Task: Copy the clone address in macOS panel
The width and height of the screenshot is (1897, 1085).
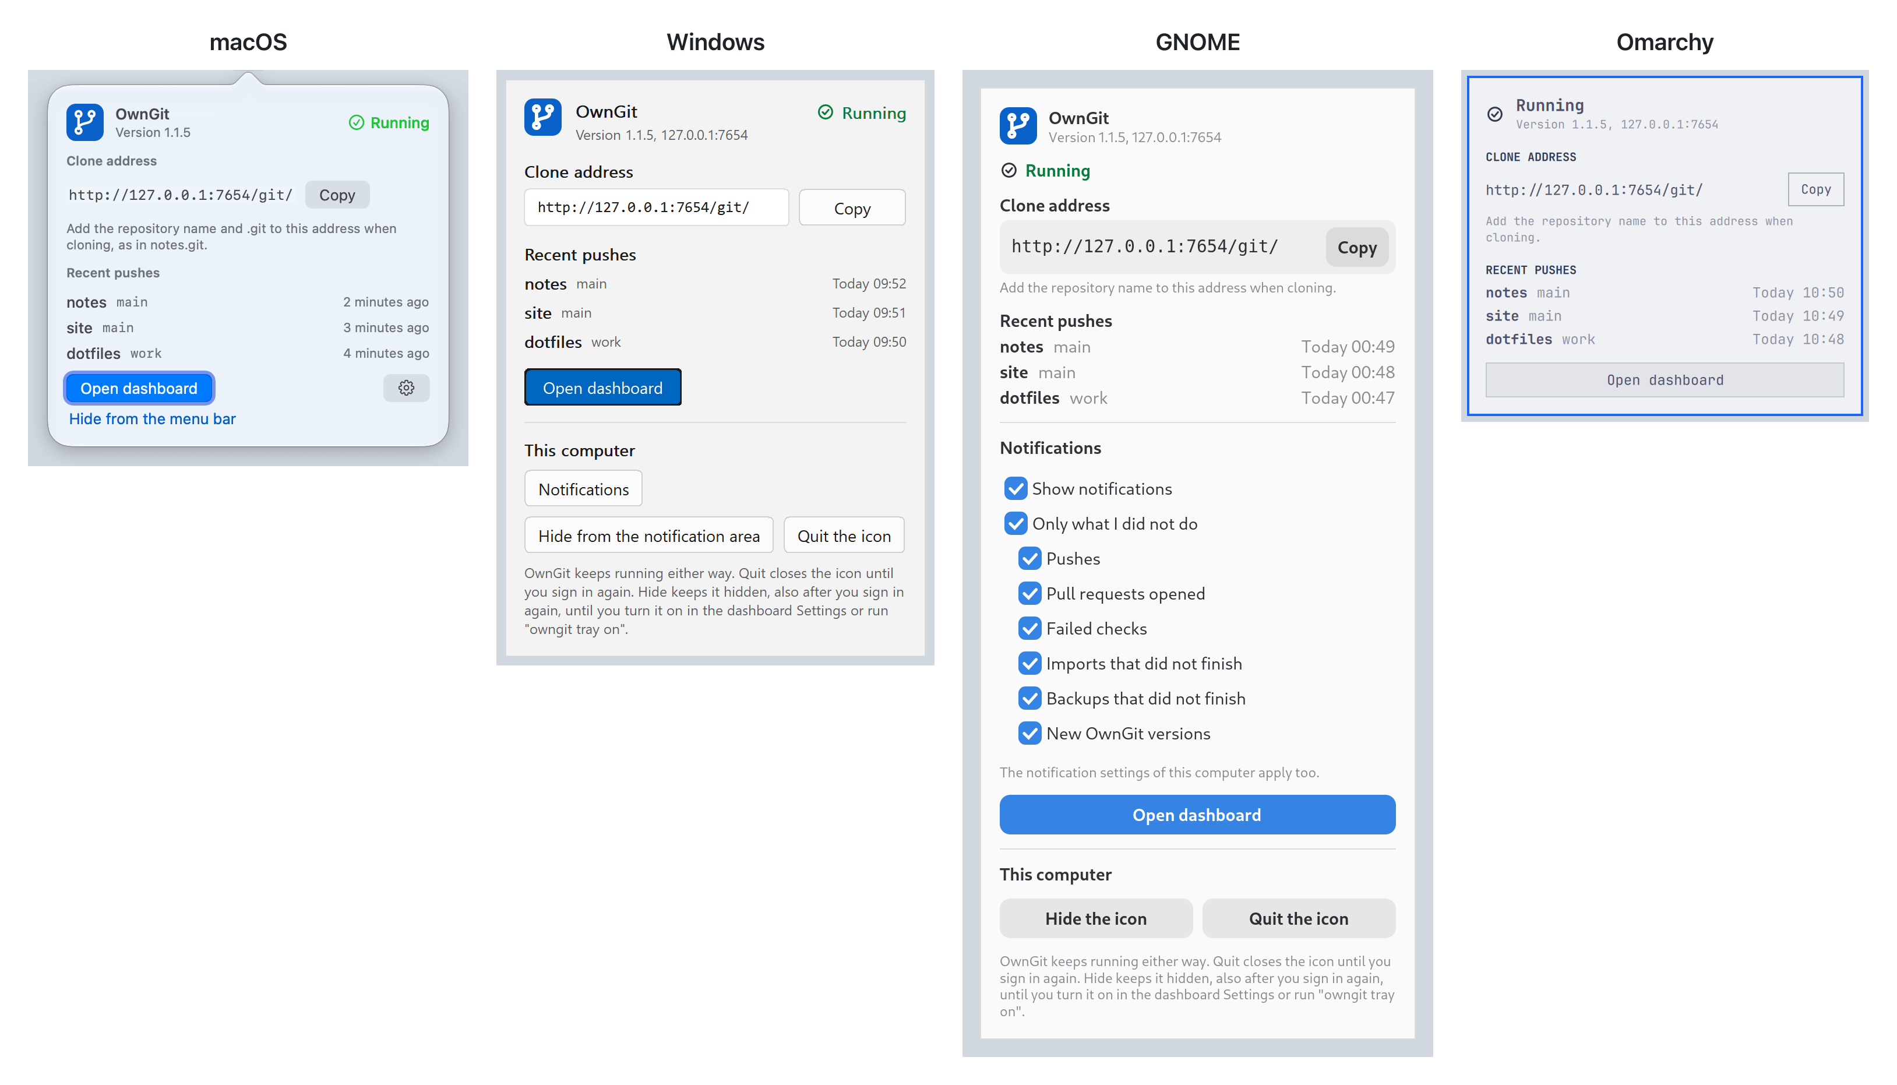Action: point(337,195)
